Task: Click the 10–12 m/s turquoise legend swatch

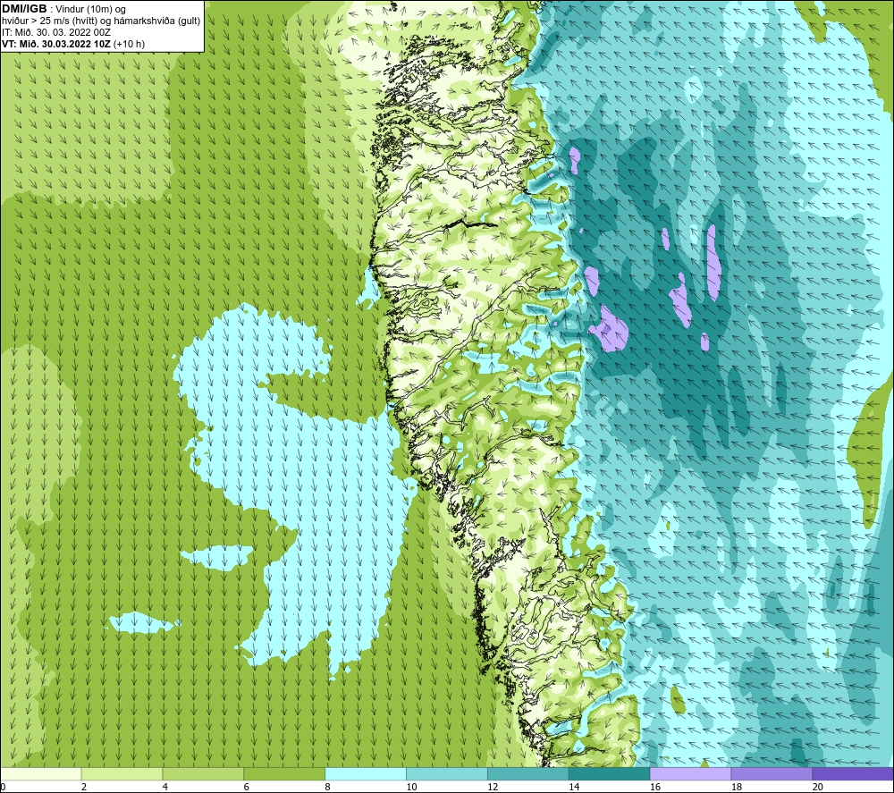Action: (x=447, y=773)
